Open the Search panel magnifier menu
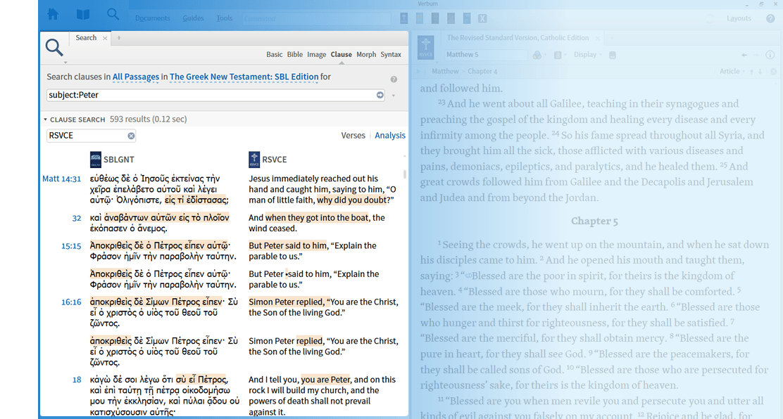Screen dimensions: 783x419 point(54,49)
